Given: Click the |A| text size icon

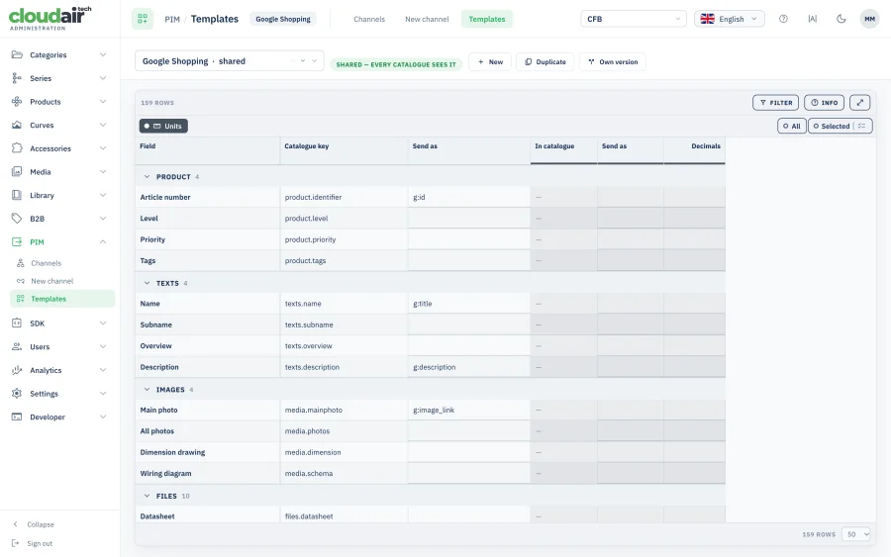Looking at the screenshot, I should pos(813,19).
